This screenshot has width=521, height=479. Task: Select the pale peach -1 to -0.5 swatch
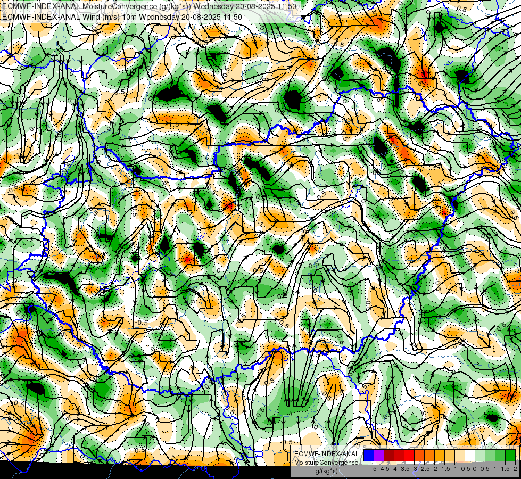pyautogui.click(x=460, y=455)
